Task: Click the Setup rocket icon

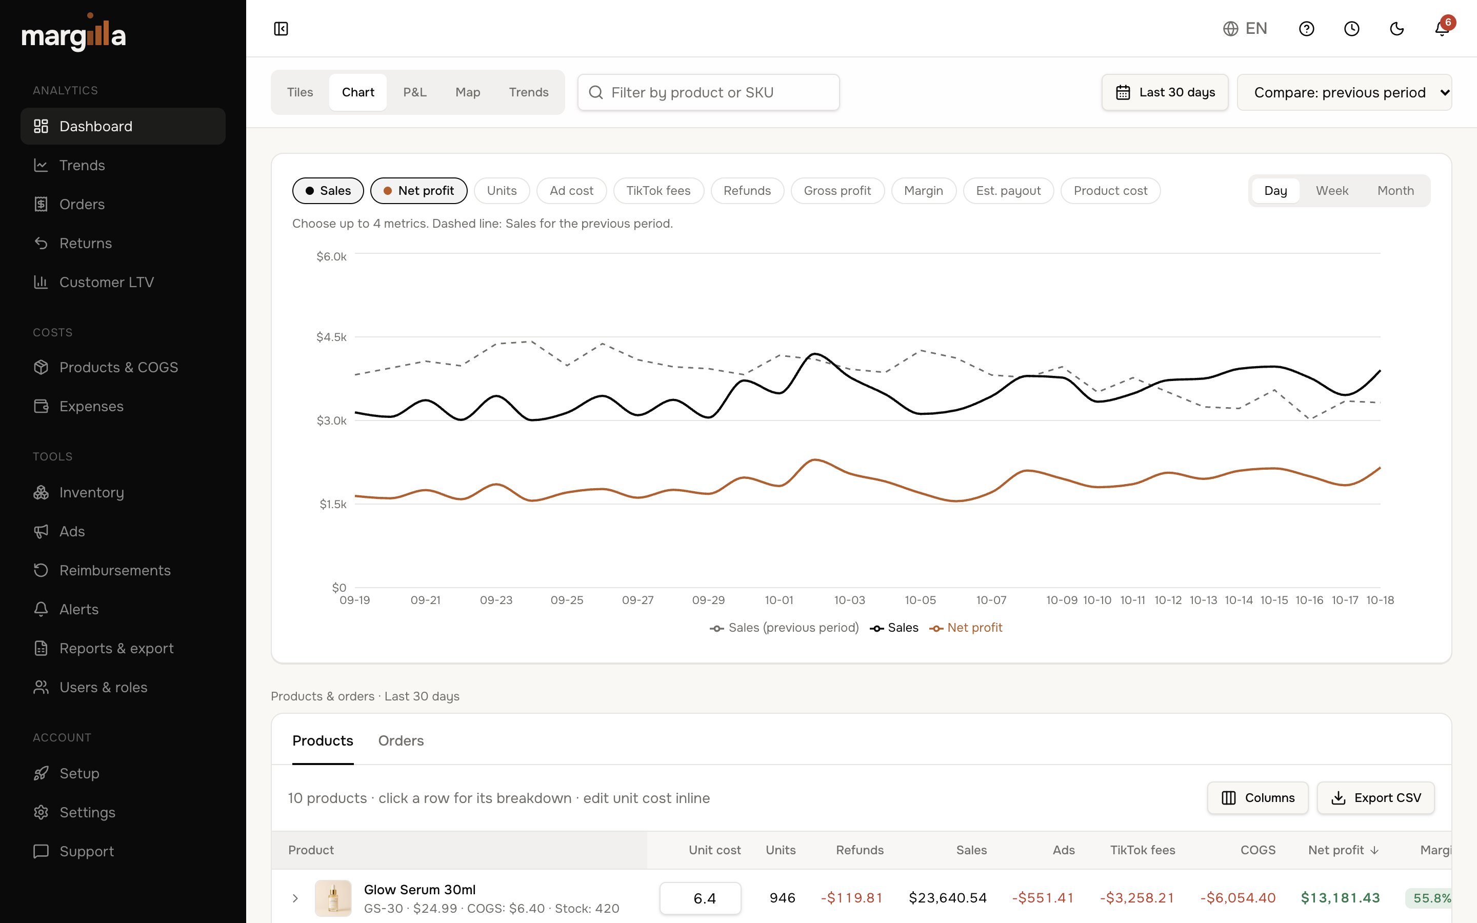Action: click(x=41, y=773)
